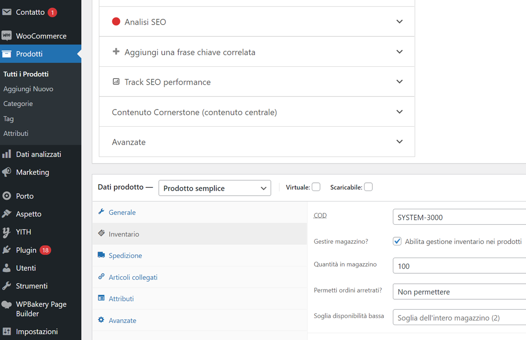Click the Articoli collegati link icon

101,277
